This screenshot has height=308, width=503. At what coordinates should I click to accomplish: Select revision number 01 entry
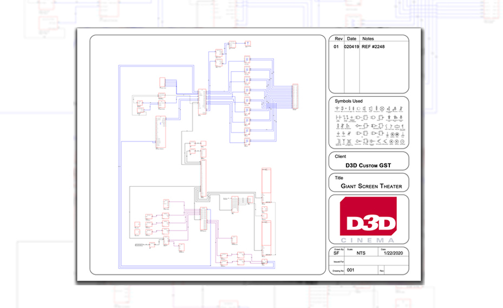[336, 47]
